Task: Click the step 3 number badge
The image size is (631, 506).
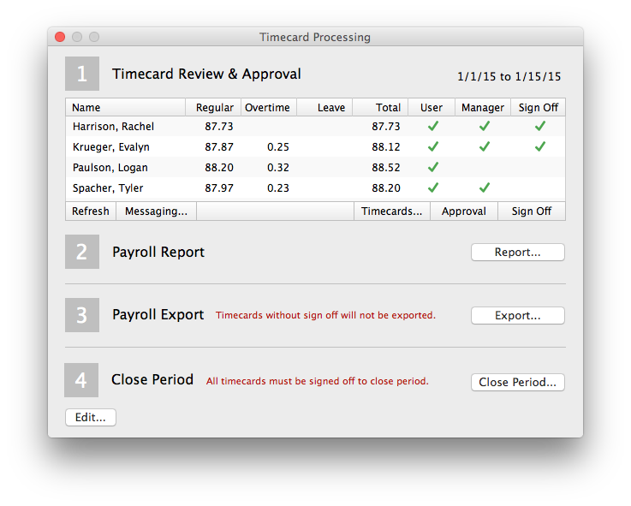Action: [82, 315]
